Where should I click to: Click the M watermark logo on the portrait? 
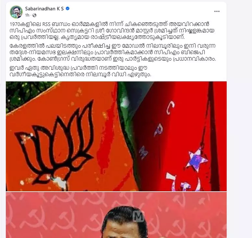(x=138, y=216)
